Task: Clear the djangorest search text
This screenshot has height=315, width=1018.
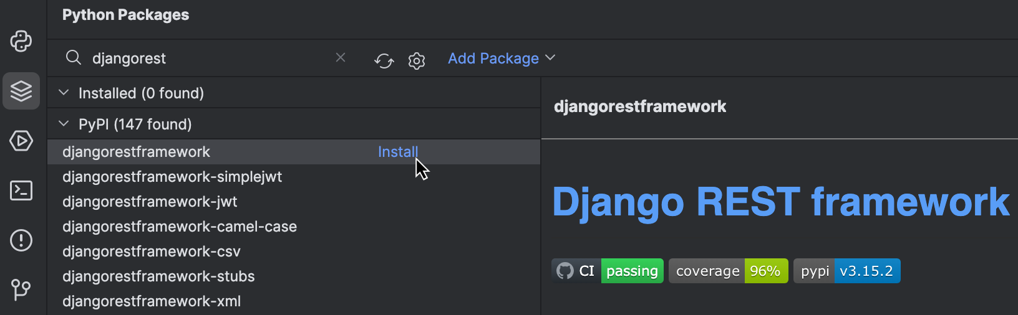Action: point(341,57)
